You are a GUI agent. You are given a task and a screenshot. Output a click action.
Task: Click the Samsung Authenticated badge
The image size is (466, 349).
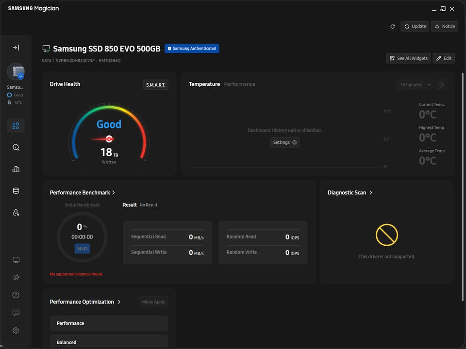click(192, 48)
